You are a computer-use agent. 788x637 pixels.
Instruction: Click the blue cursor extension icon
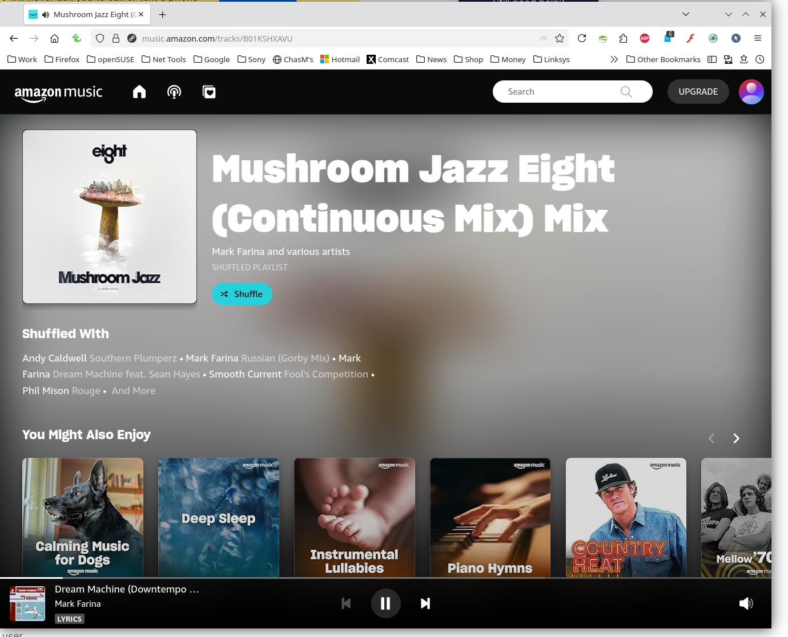point(736,38)
